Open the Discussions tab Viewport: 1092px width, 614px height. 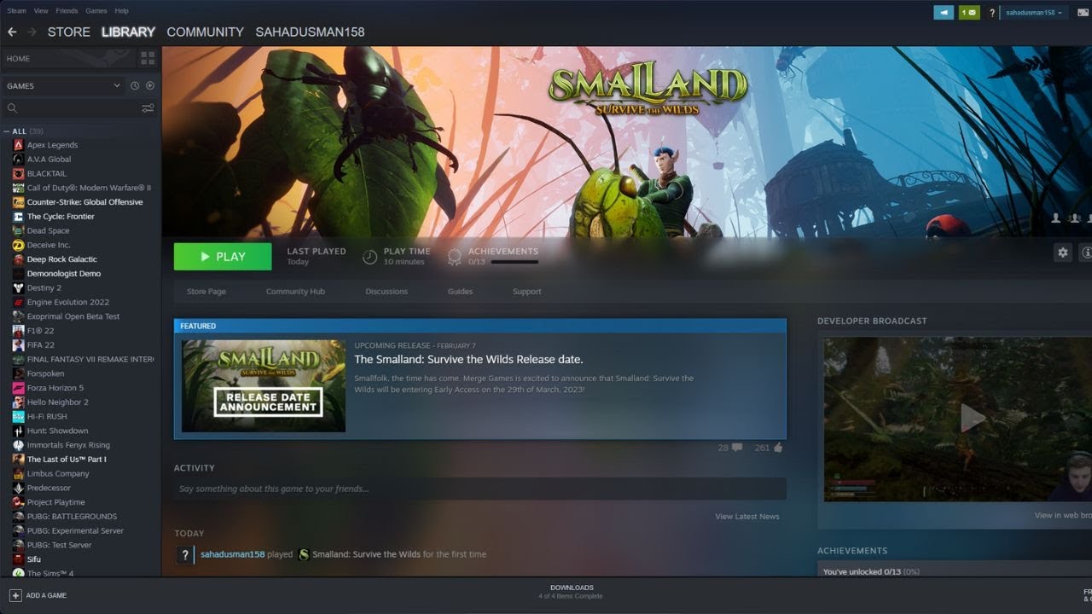[x=386, y=292]
